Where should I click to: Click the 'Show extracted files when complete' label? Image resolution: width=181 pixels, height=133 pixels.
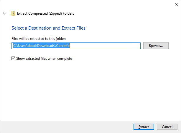pos(44,59)
